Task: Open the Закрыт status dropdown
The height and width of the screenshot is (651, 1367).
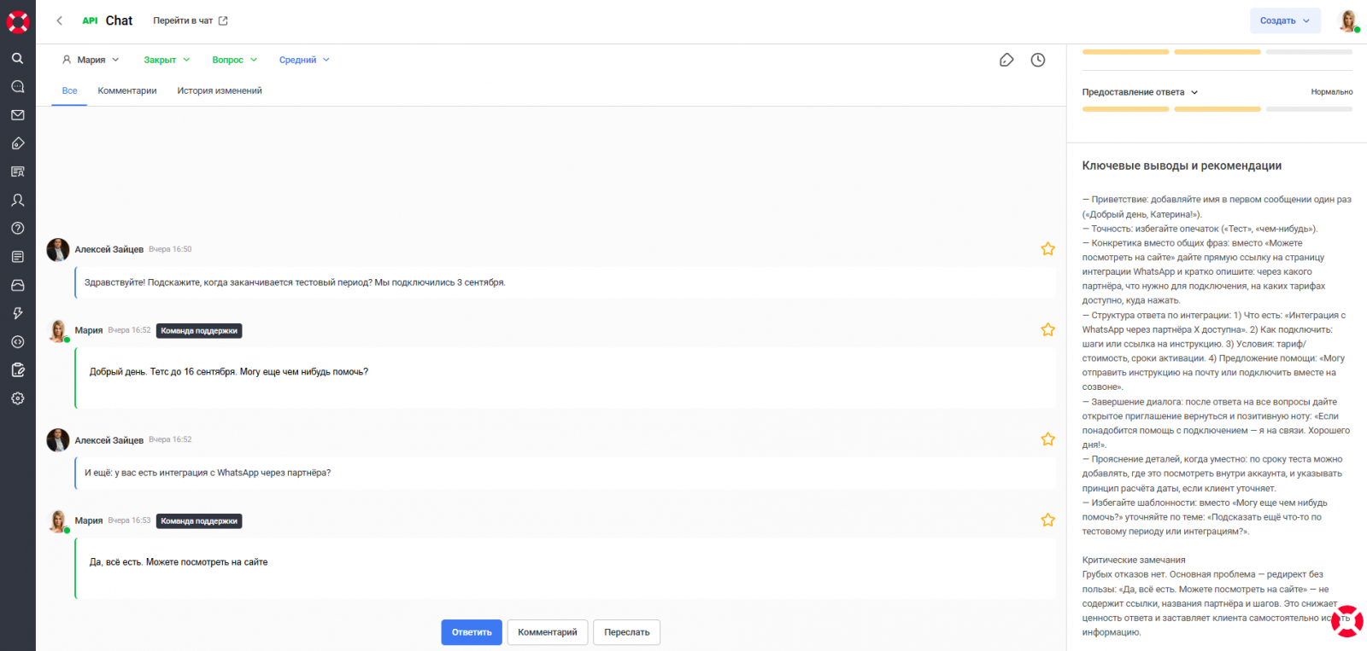Action: [x=167, y=60]
